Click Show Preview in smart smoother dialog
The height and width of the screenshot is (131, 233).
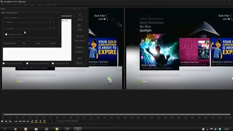[9, 43]
